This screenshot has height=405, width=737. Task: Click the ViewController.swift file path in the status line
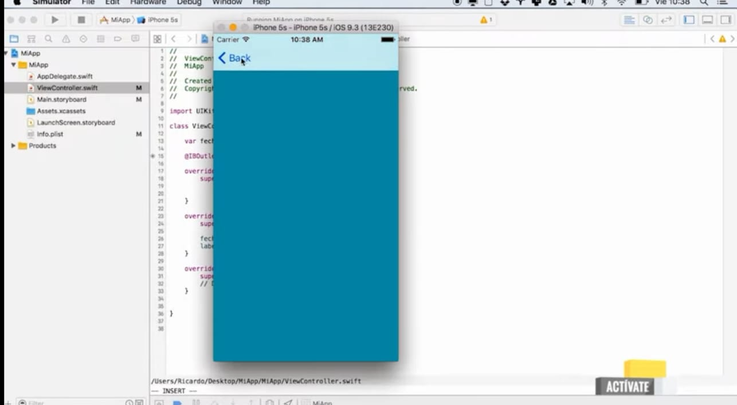coord(256,381)
